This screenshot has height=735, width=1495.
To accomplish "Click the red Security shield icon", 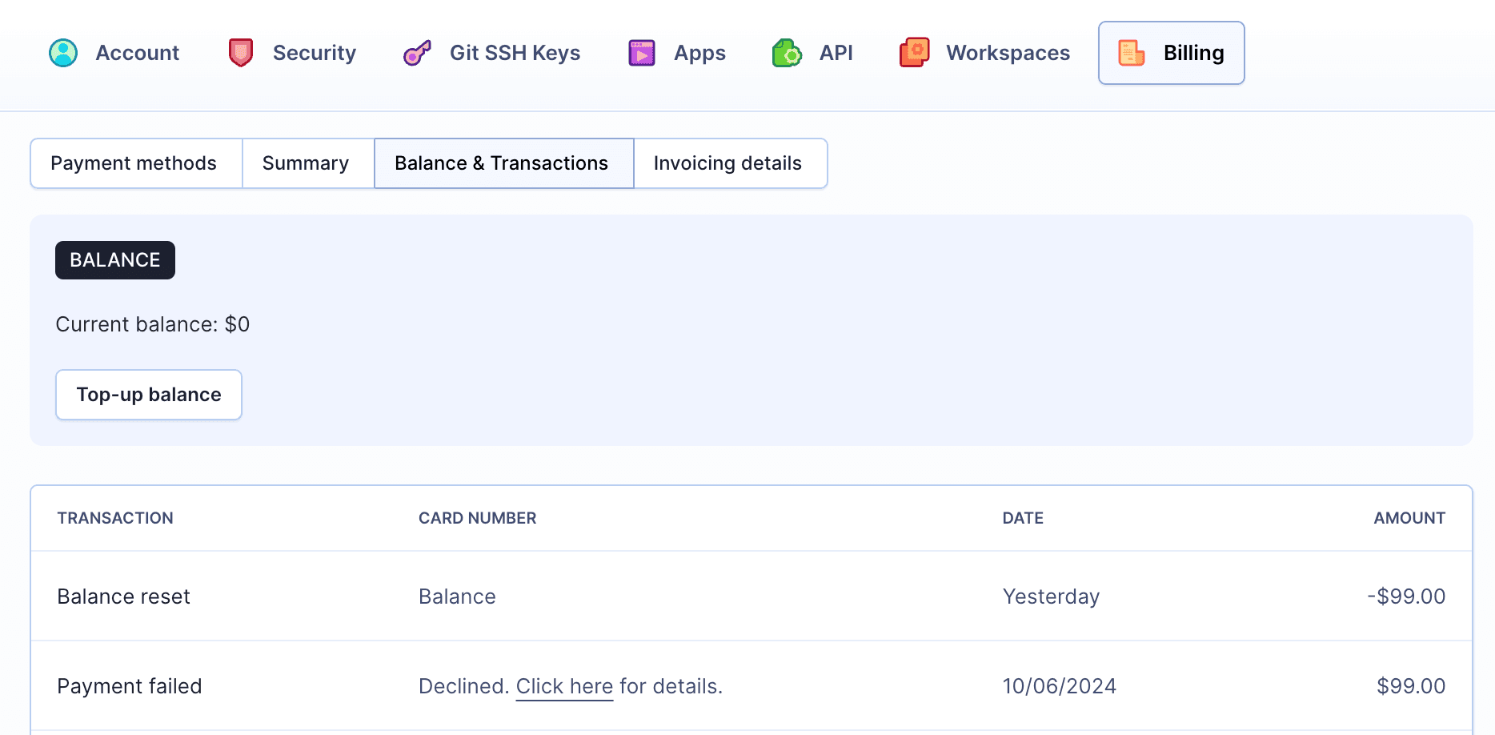I will [x=240, y=53].
